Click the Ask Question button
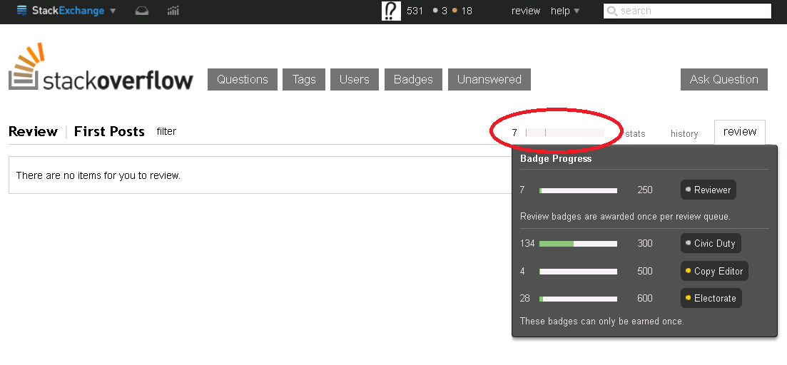 tap(723, 79)
